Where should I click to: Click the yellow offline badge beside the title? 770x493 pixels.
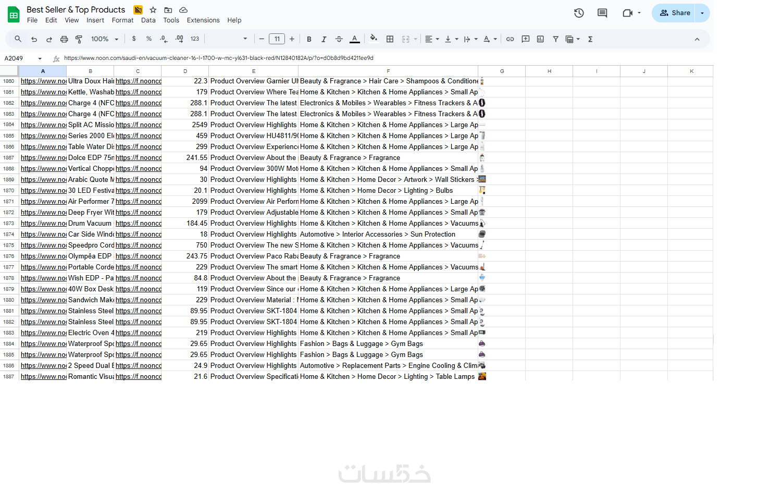138,10
